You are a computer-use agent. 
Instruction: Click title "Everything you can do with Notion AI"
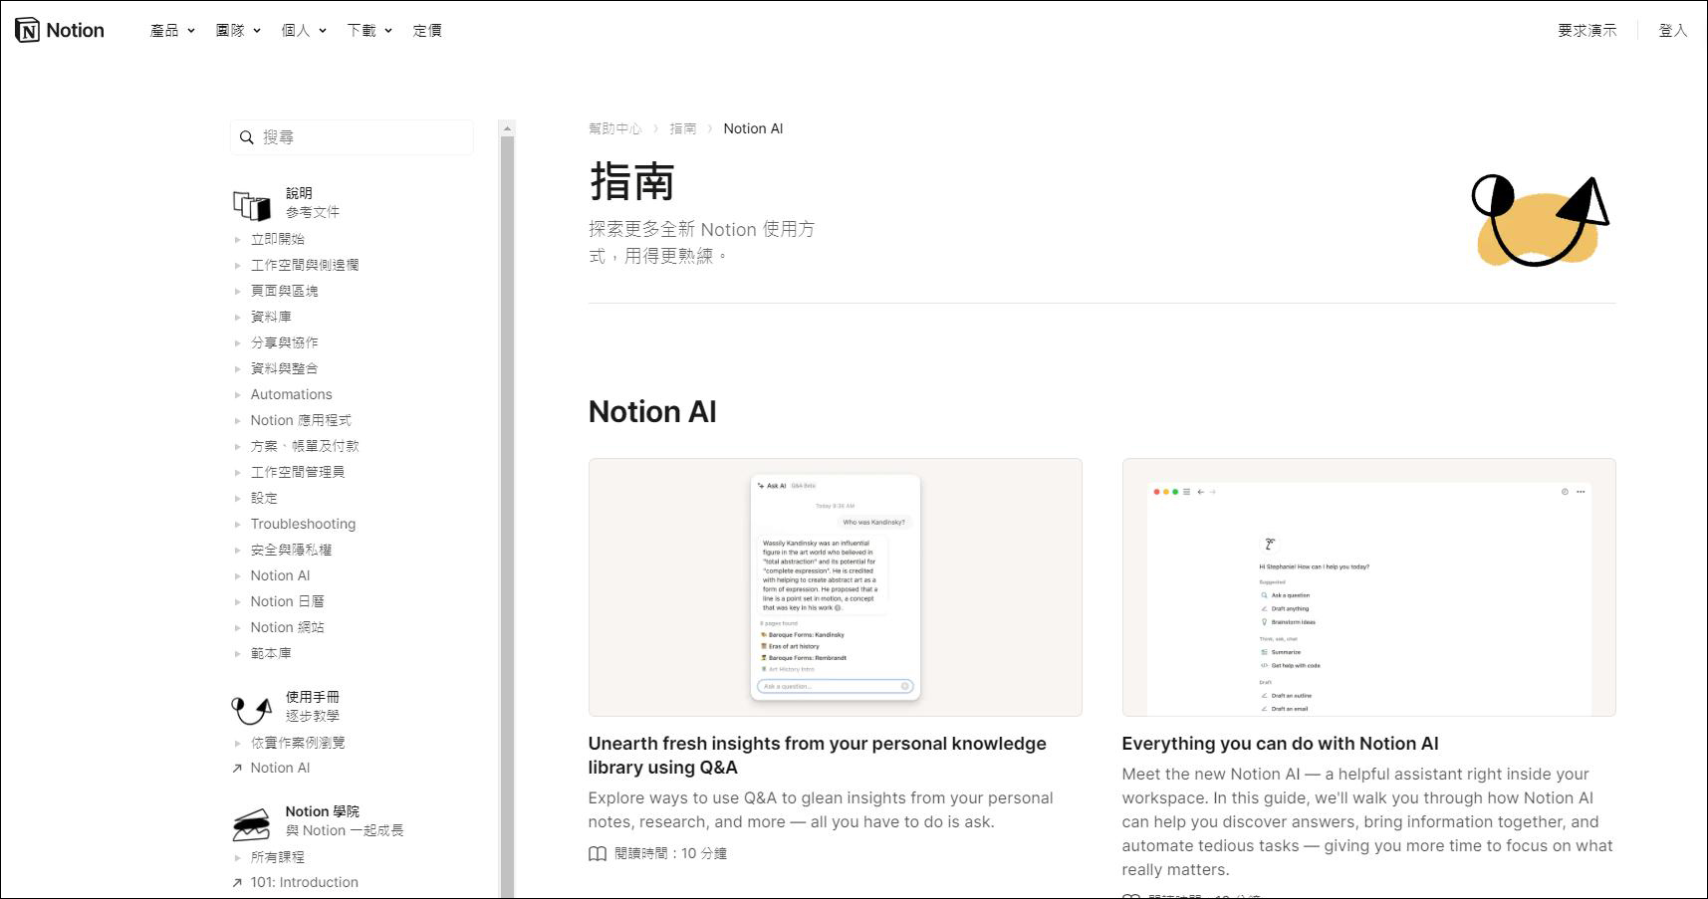coord(1280,744)
